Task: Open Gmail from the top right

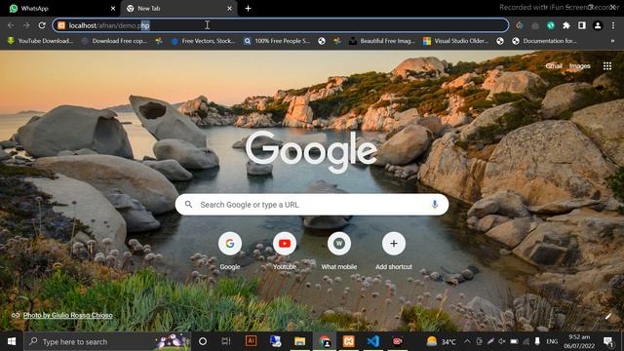Action: (x=554, y=66)
